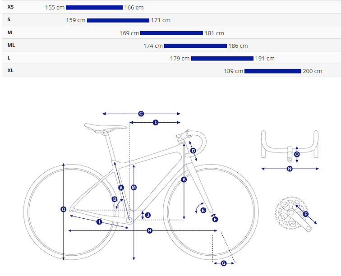Select the O stem marker on handlebar
341x276 pixels.
(x=297, y=154)
